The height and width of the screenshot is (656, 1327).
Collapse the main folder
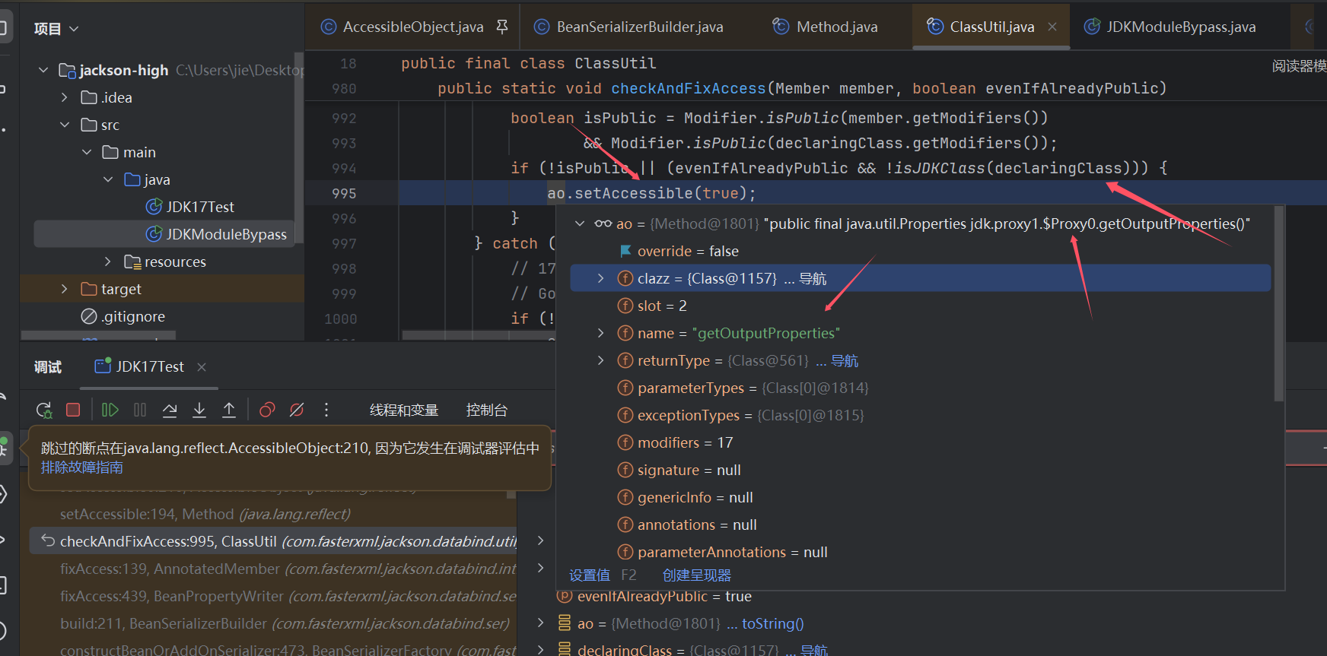[x=87, y=152]
